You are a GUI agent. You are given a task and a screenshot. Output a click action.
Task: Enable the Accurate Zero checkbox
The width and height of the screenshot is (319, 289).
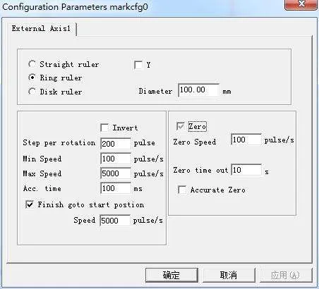click(x=182, y=190)
